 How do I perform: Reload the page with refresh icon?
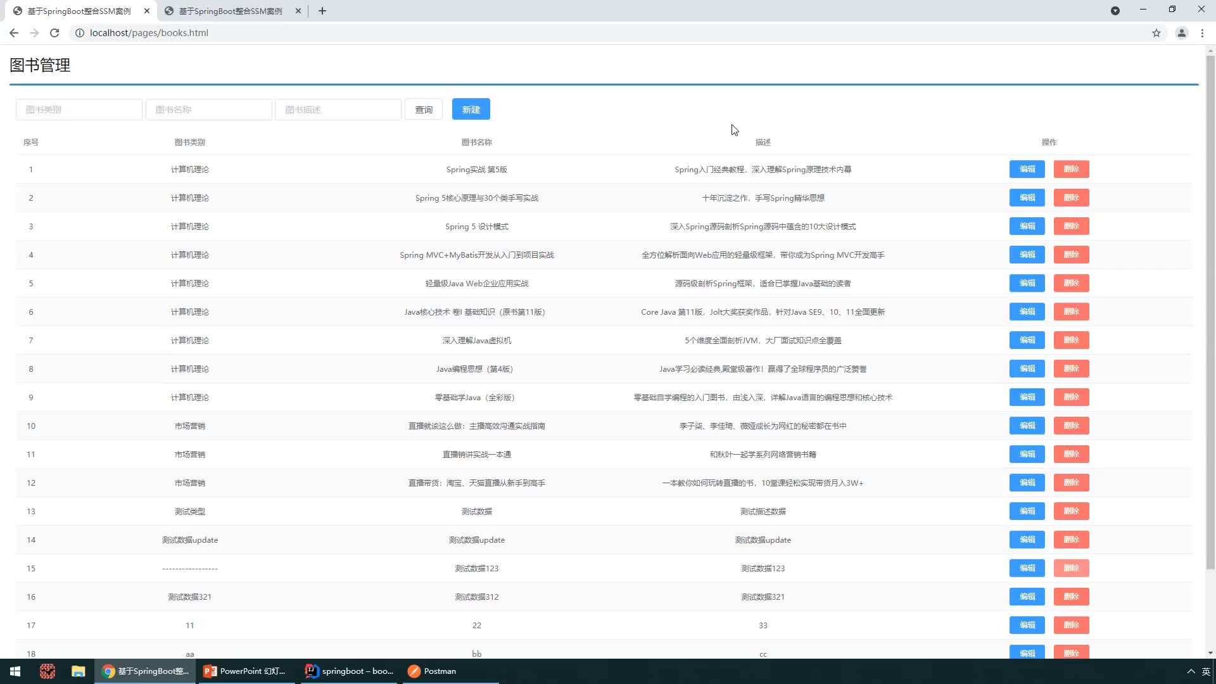coord(54,33)
